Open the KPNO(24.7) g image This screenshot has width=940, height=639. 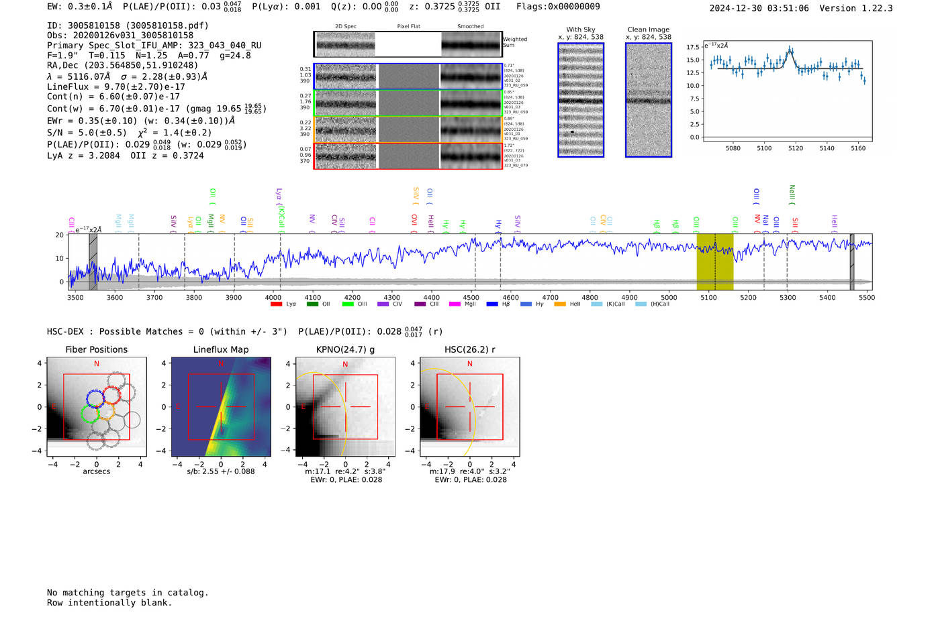click(345, 408)
